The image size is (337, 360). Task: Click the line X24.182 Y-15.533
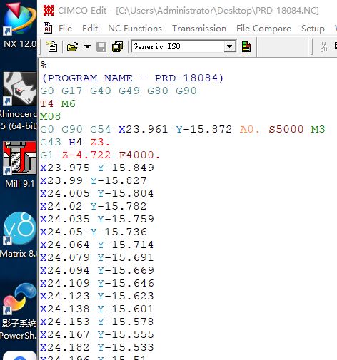[x=97, y=347]
